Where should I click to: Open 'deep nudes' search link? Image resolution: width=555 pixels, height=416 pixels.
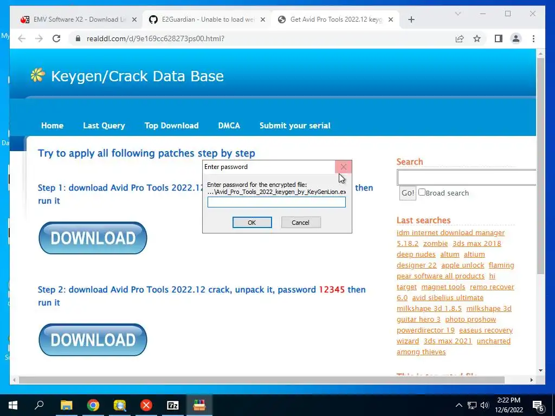tap(416, 255)
